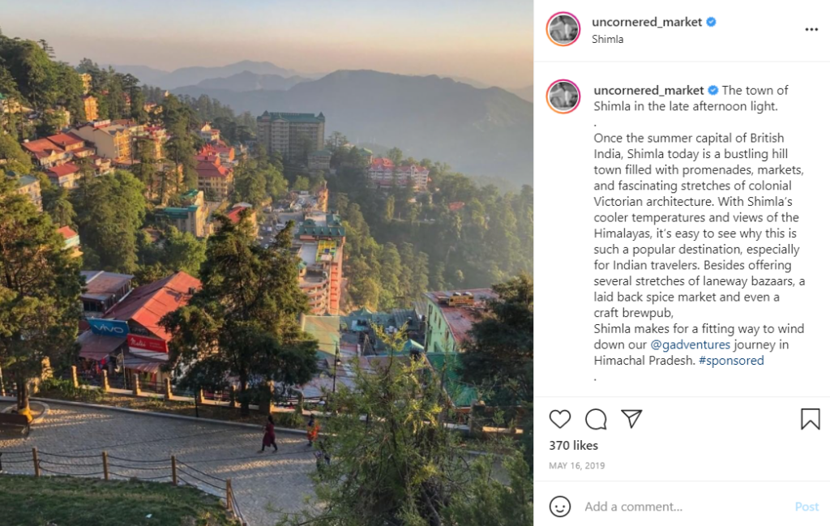Open the Shimla location link

click(x=608, y=39)
